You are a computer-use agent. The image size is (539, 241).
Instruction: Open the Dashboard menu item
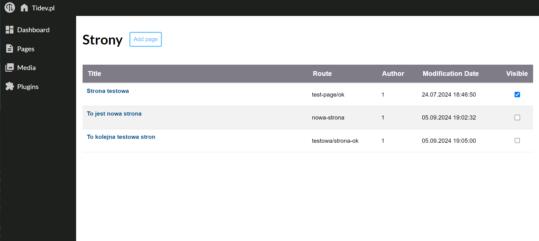(x=33, y=30)
